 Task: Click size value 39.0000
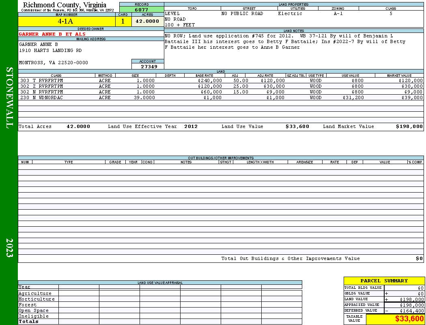[144, 97]
